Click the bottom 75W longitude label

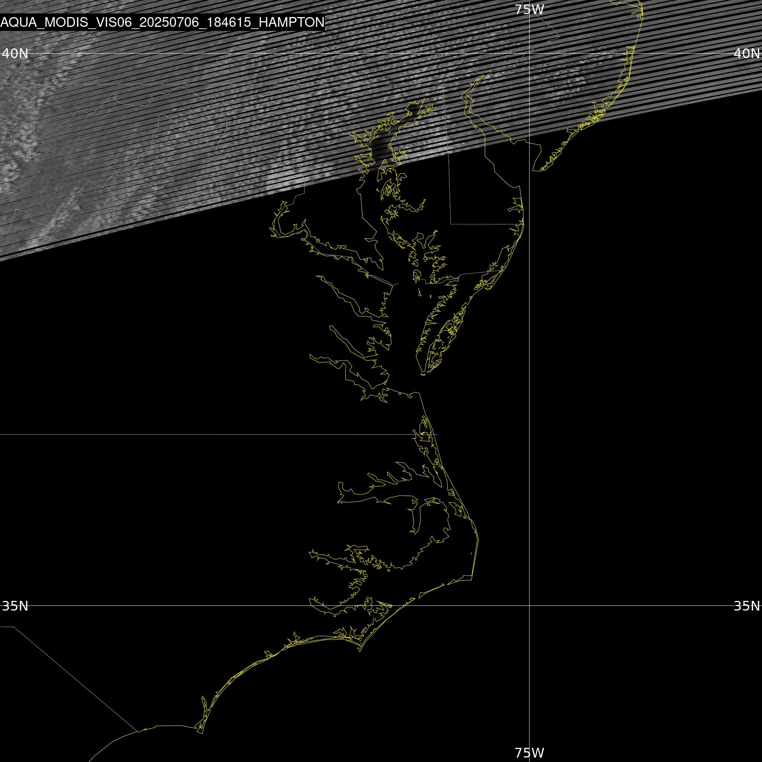pos(529,753)
